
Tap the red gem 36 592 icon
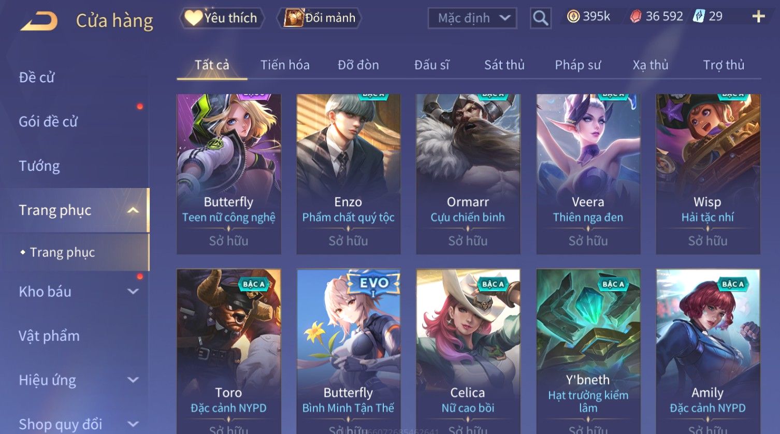(x=635, y=17)
